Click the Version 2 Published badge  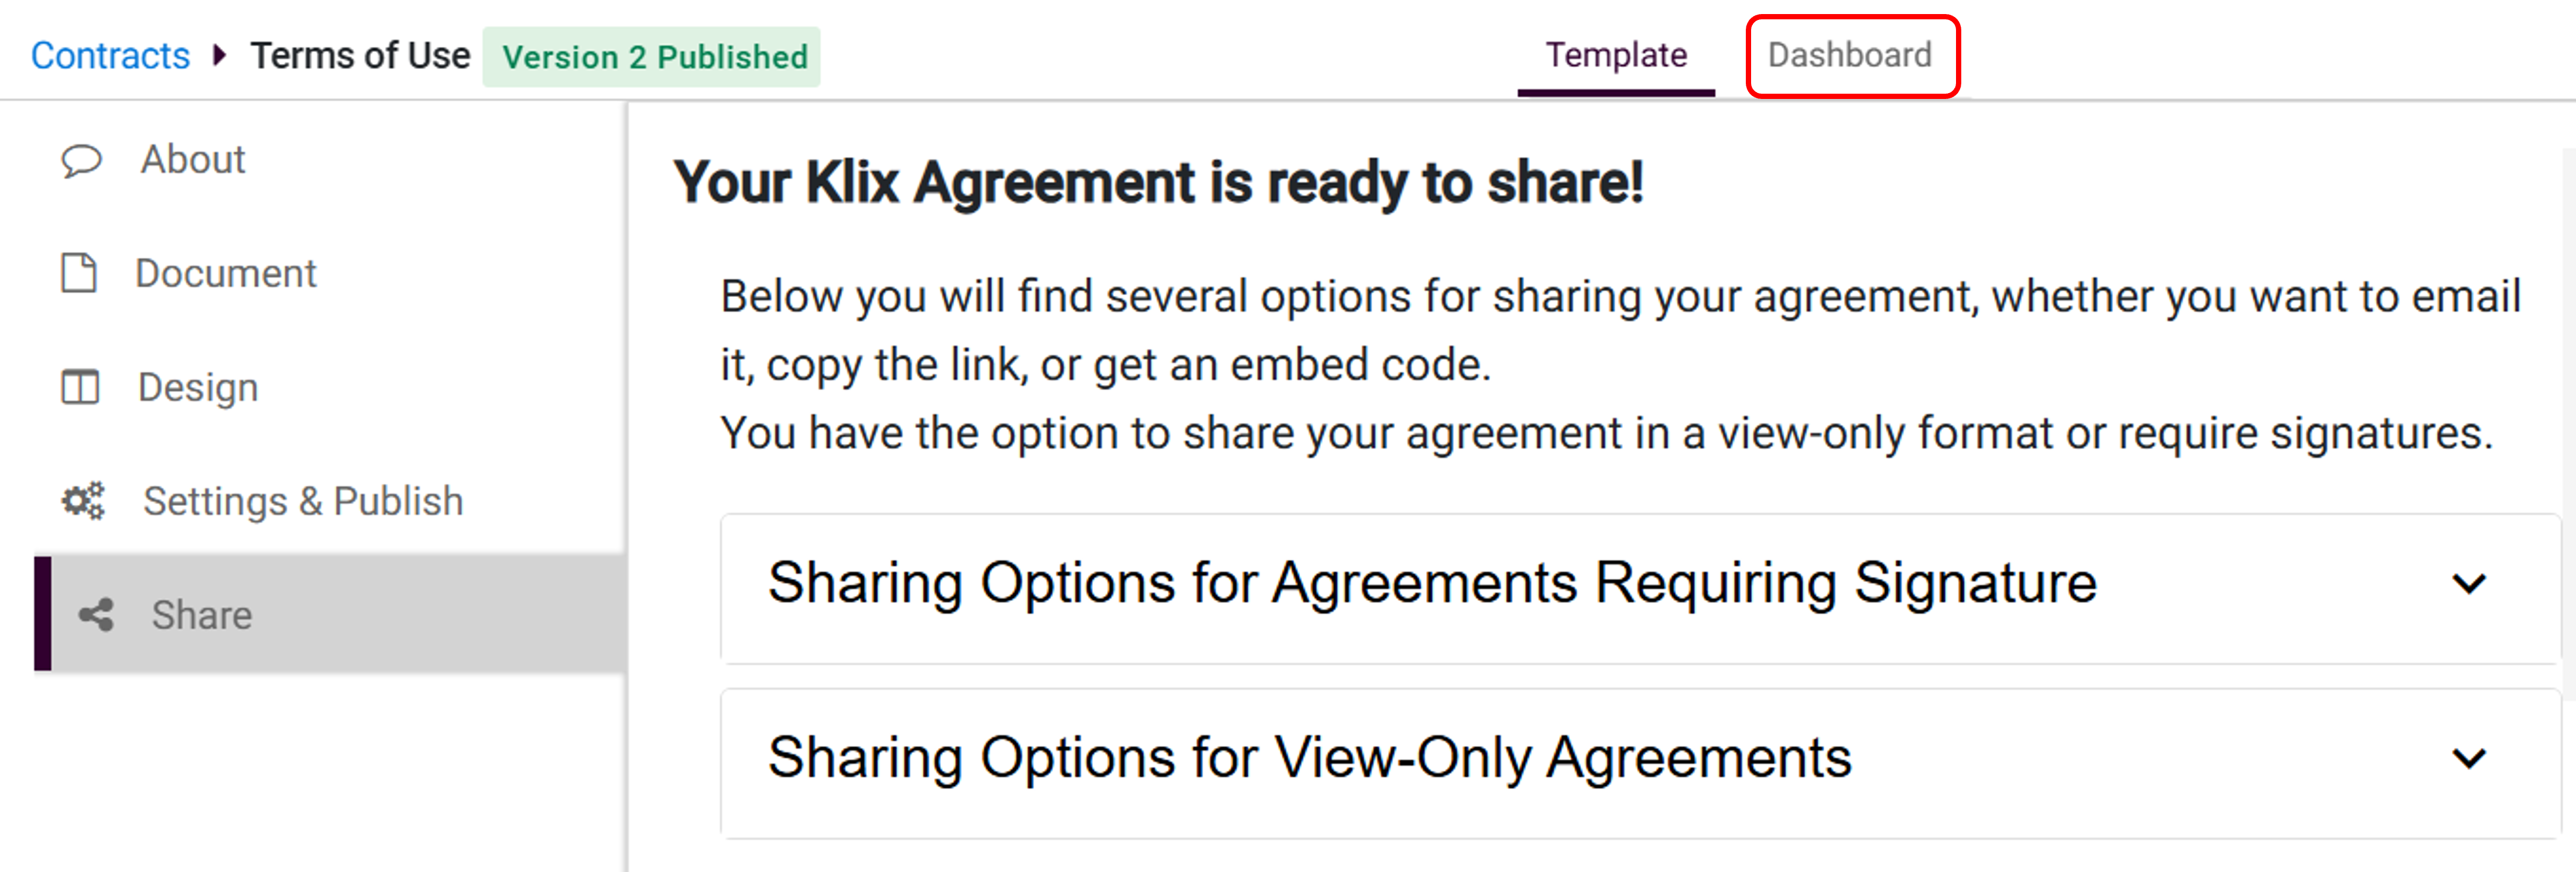coord(654,57)
